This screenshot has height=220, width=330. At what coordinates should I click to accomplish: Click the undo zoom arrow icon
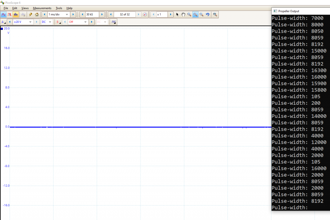(208, 14)
